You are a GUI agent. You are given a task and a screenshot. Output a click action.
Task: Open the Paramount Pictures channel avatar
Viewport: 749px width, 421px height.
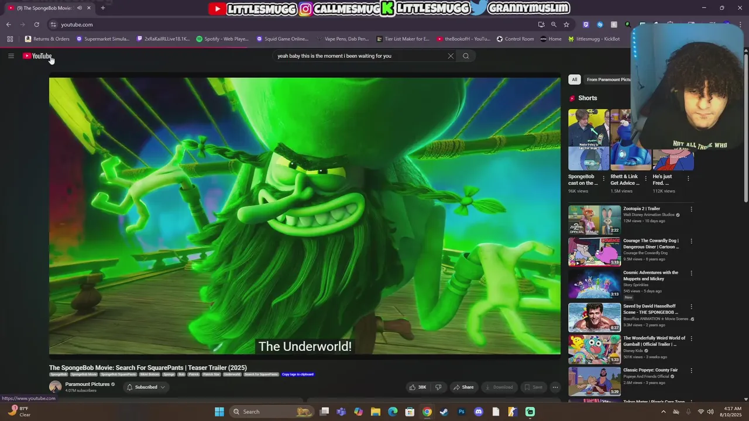tap(56, 387)
